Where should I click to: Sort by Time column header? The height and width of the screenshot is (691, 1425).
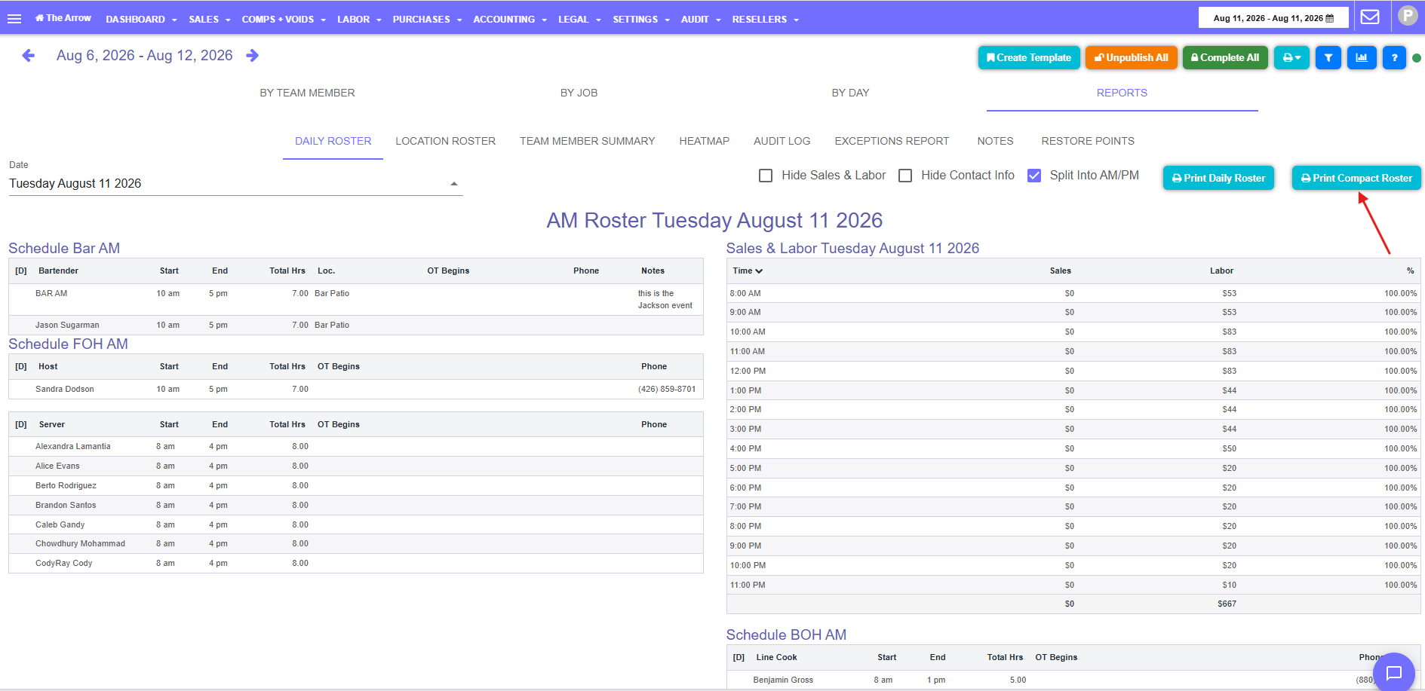[748, 271]
